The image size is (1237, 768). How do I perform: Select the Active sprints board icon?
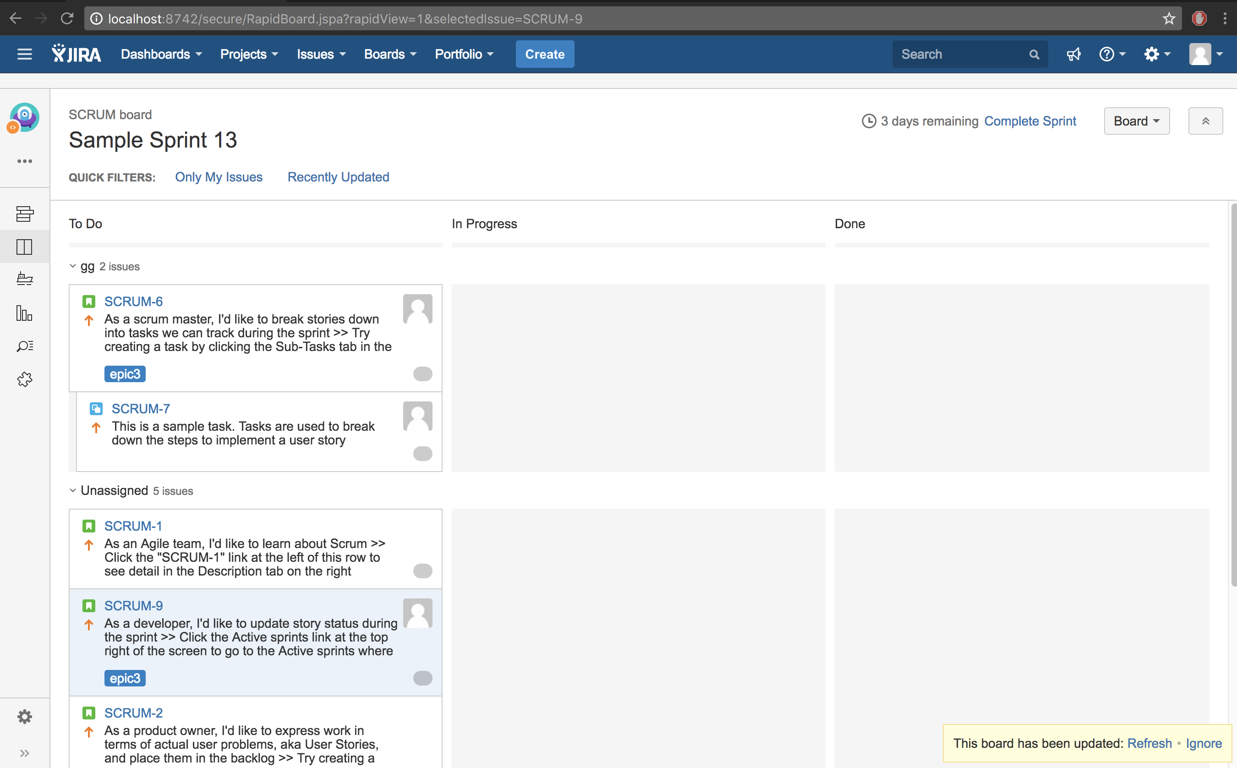pos(24,247)
